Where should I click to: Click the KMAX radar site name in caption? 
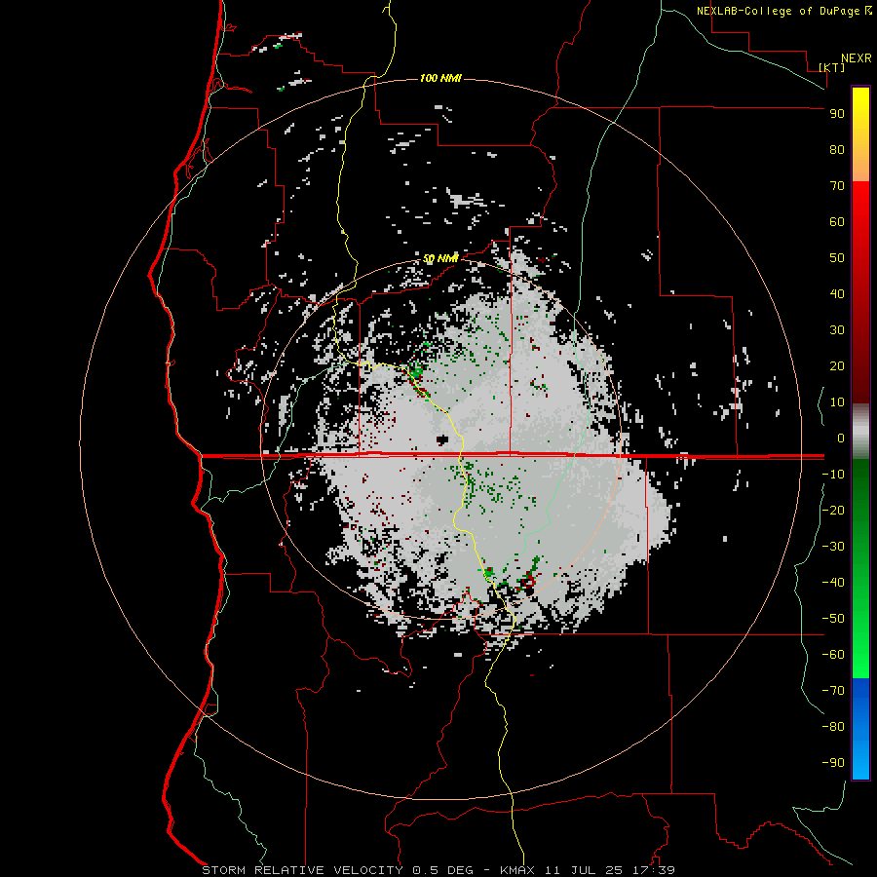(x=516, y=870)
